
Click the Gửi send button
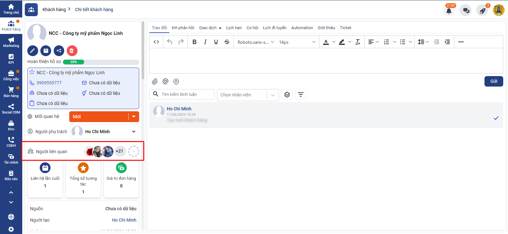point(493,81)
